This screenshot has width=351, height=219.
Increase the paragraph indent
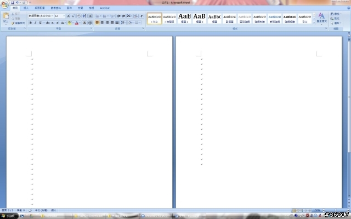[123, 16]
